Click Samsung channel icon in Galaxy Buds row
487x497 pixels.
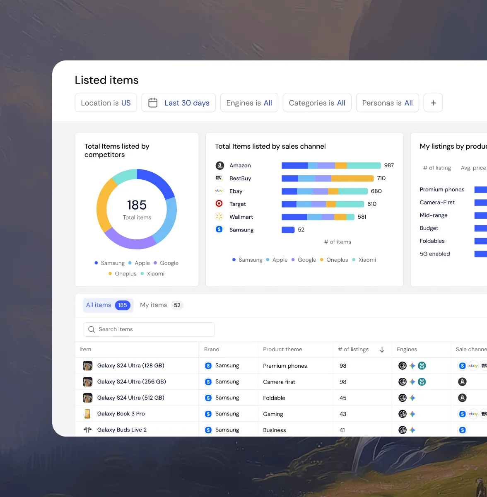[462, 430]
